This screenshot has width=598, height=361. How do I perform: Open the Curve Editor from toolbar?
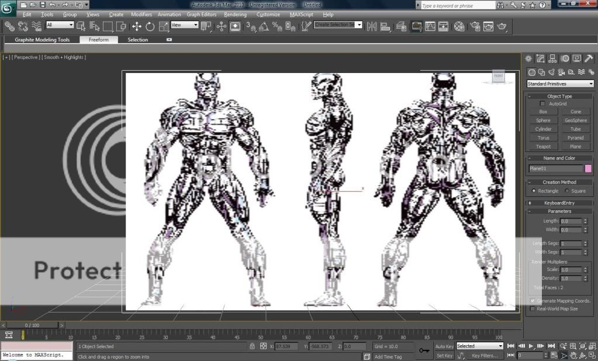(x=430, y=26)
